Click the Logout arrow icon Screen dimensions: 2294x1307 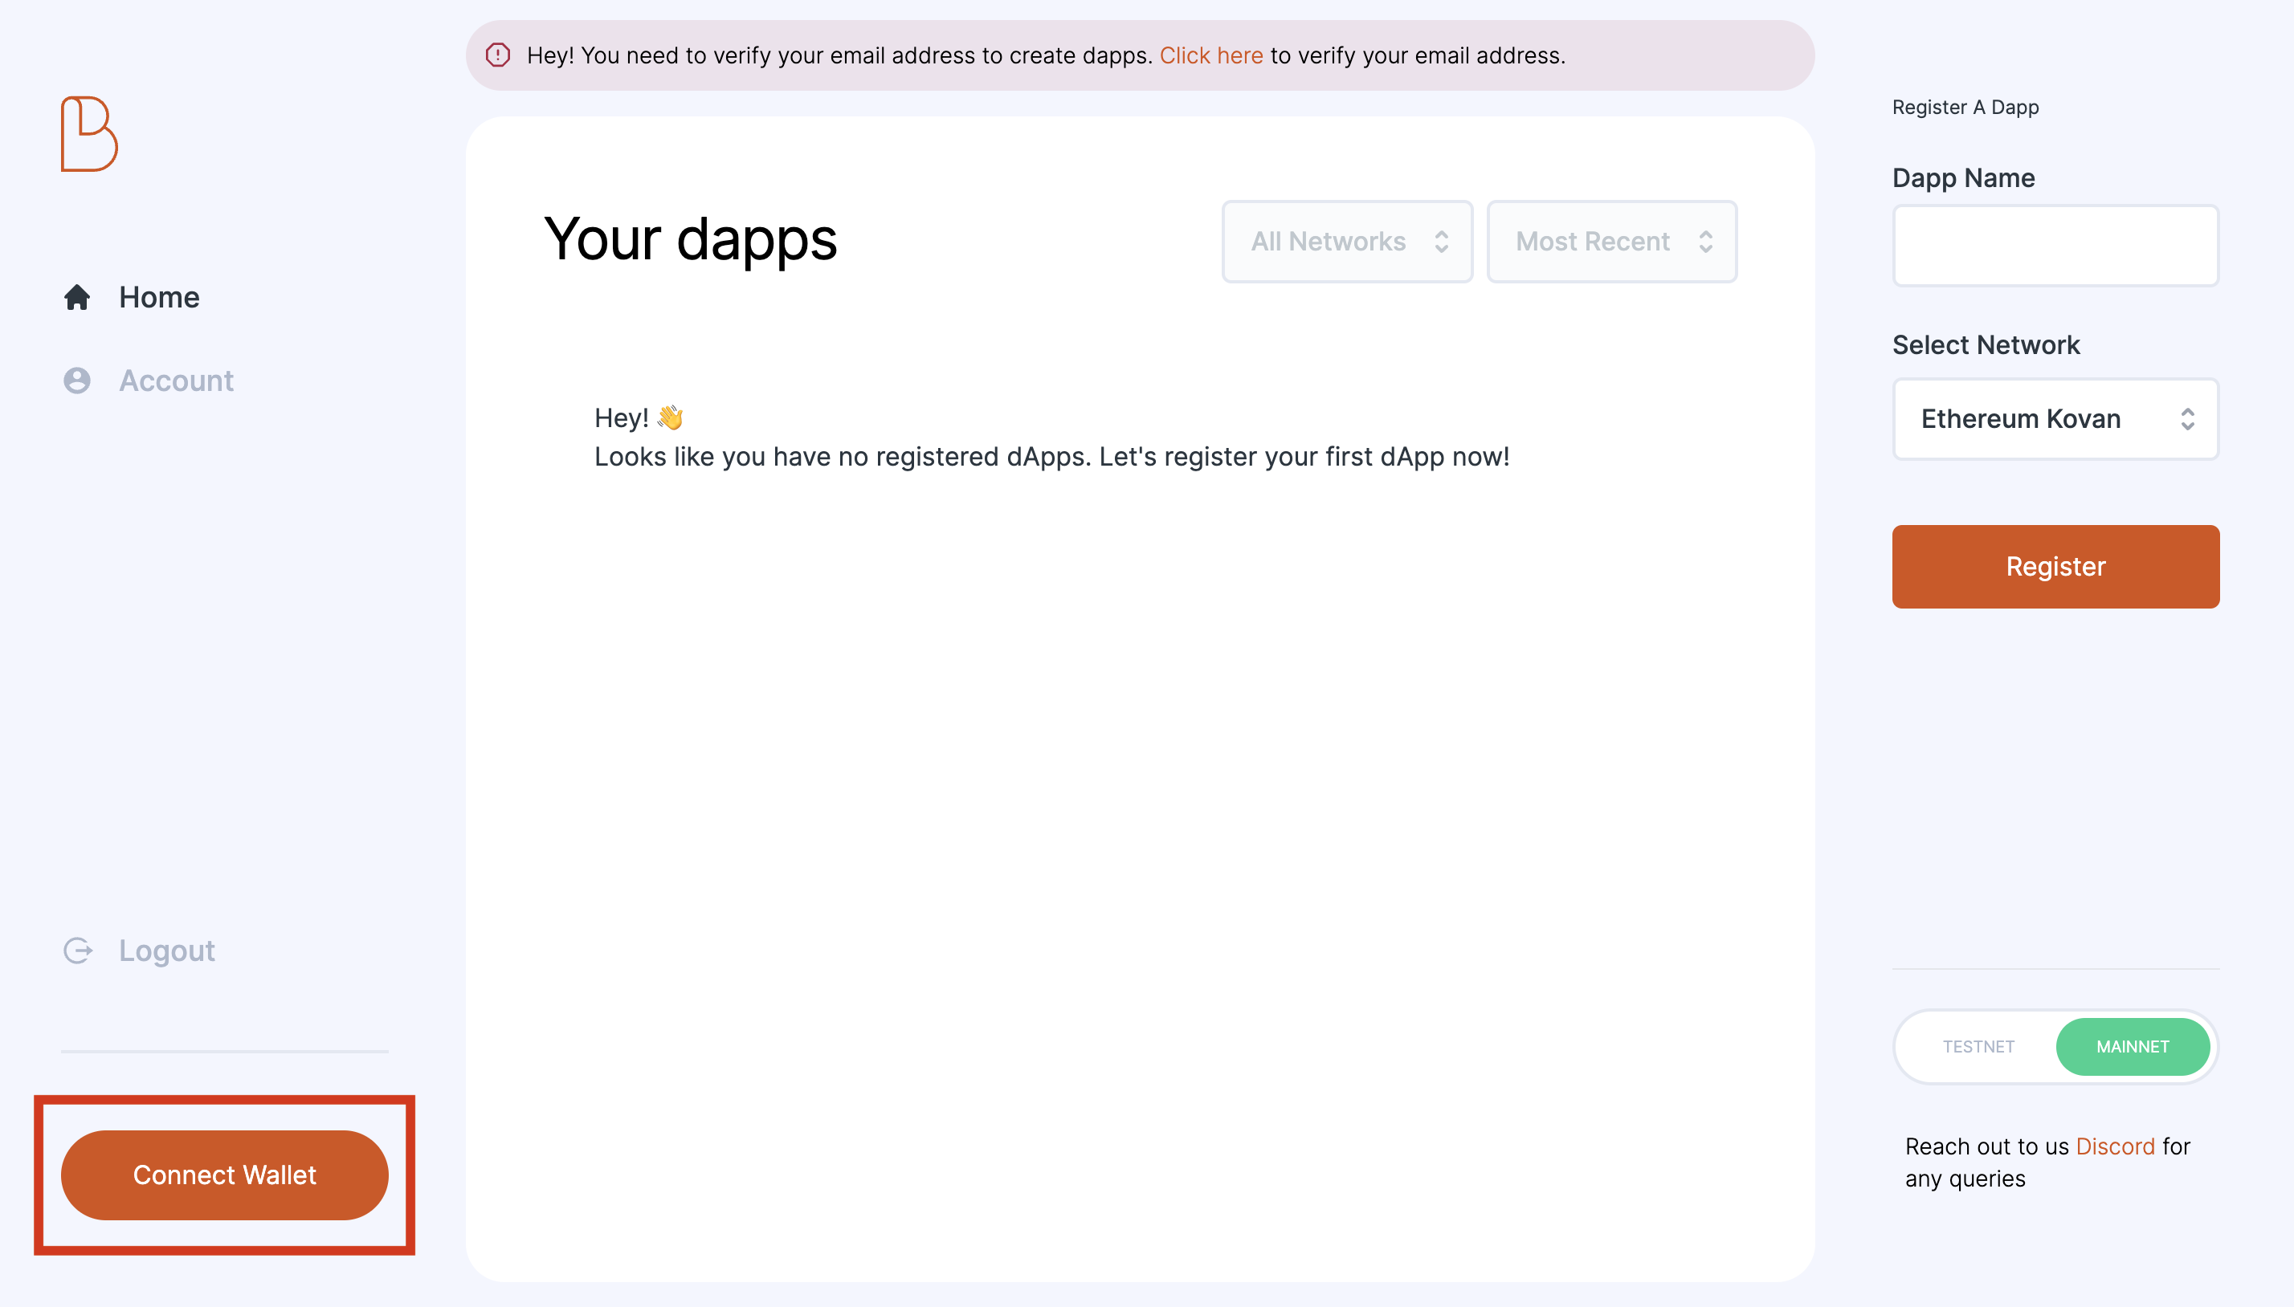click(78, 951)
